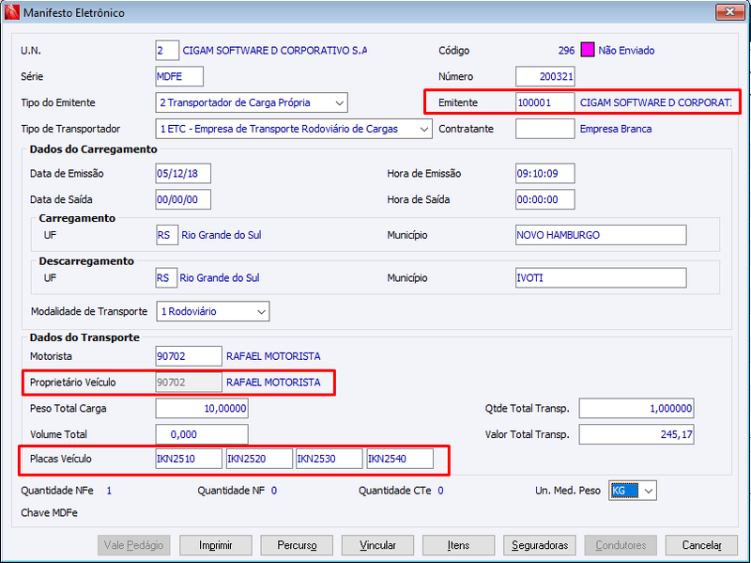Screen dimensions: 751x563
Task: Click the Qtde Total Transp. field
Action: 636,409
